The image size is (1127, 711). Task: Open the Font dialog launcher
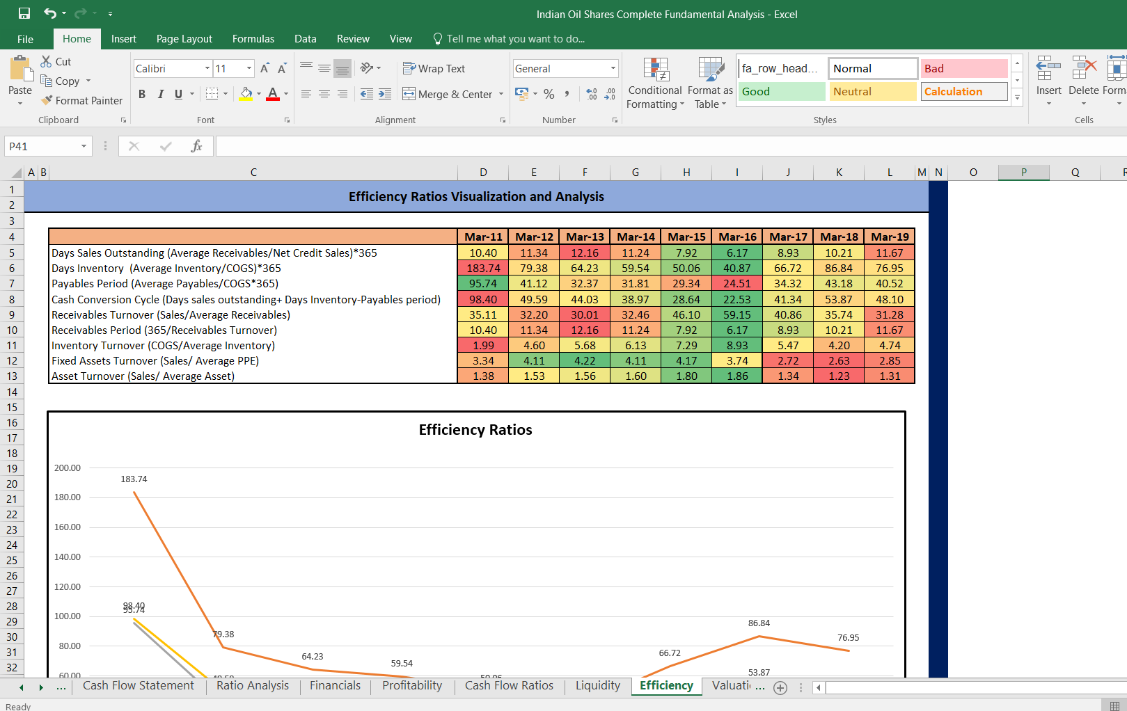287,120
